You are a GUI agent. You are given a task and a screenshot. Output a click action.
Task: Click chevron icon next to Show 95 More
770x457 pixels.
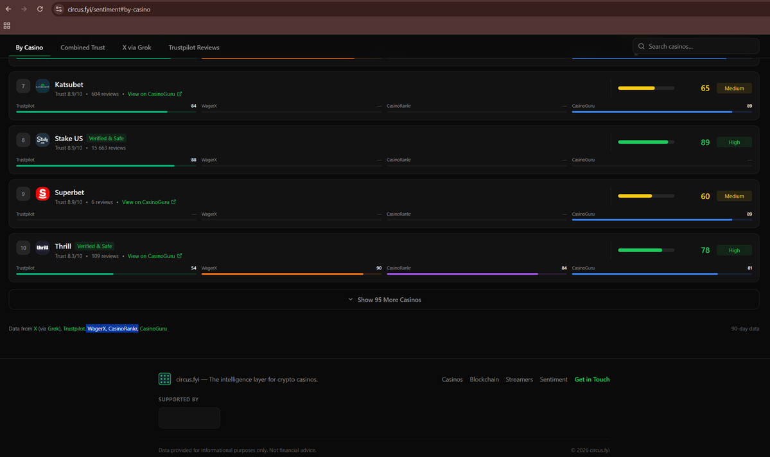tap(351, 300)
